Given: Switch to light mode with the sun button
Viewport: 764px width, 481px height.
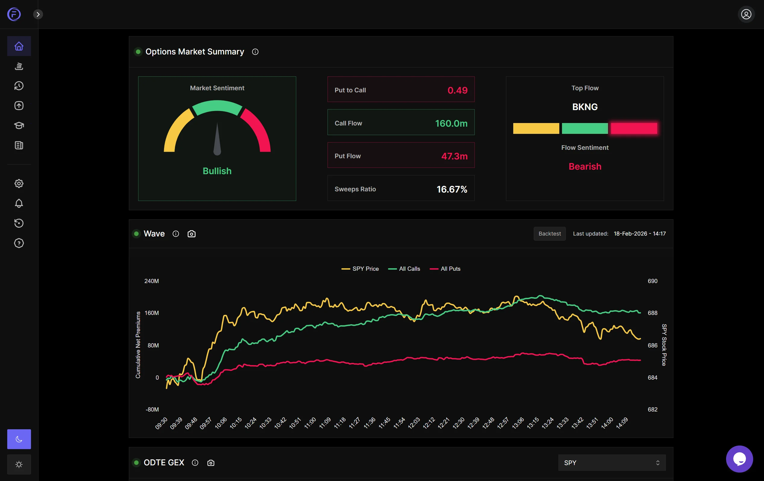Looking at the screenshot, I should (19, 464).
